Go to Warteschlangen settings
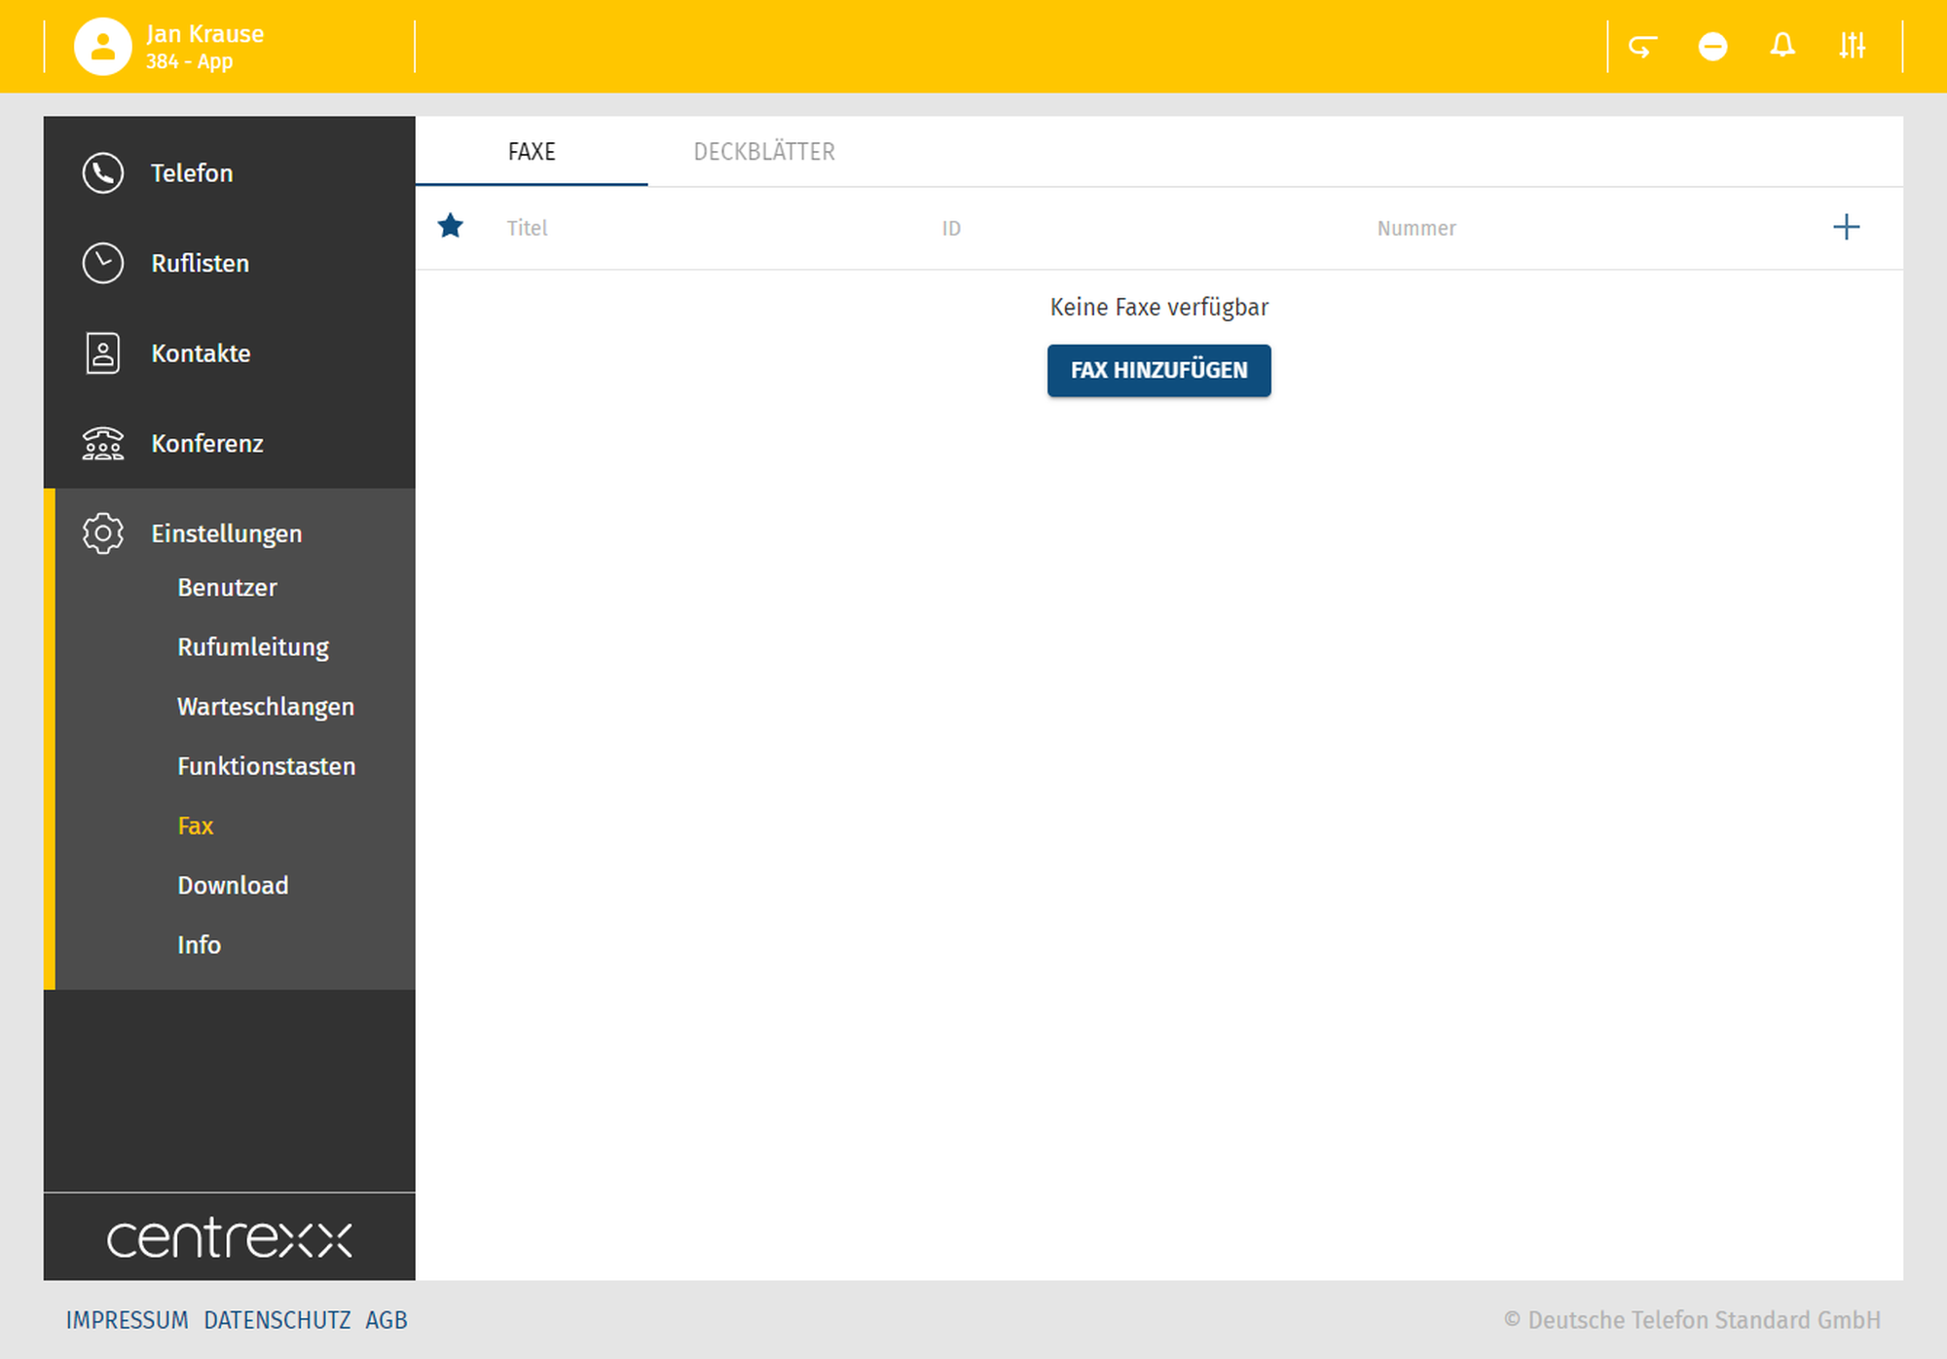The image size is (1947, 1359). (266, 707)
